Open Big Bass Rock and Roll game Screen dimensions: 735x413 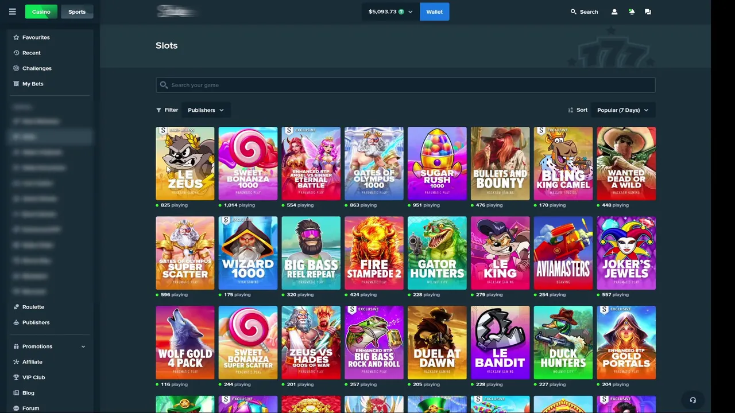tap(374, 342)
